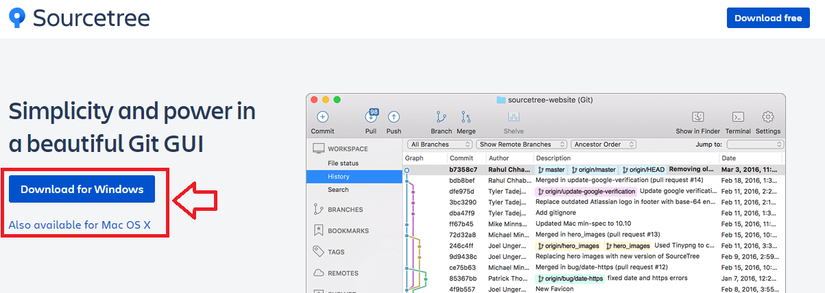
Task: Click the Branches sidebar icon
Action: 318,209
